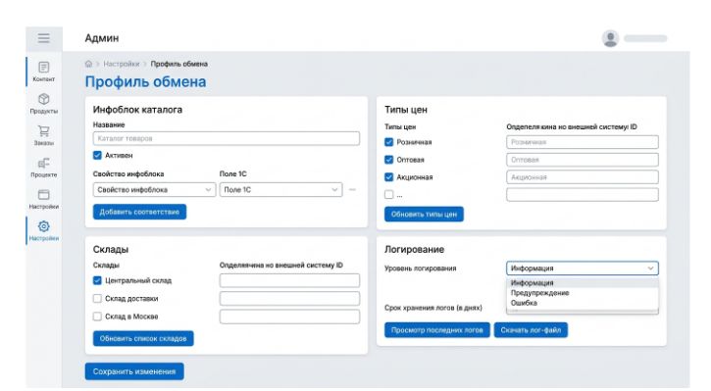Image resolution: width=711 pixels, height=391 pixels.
Task: Open the Продукты box icon
Action: click(43, 99)
